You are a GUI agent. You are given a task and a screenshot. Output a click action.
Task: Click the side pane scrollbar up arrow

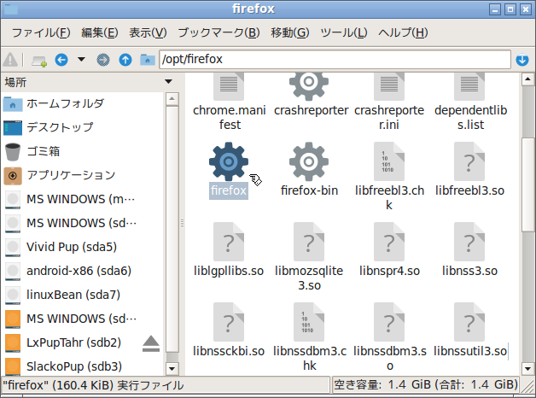[172, 99]
